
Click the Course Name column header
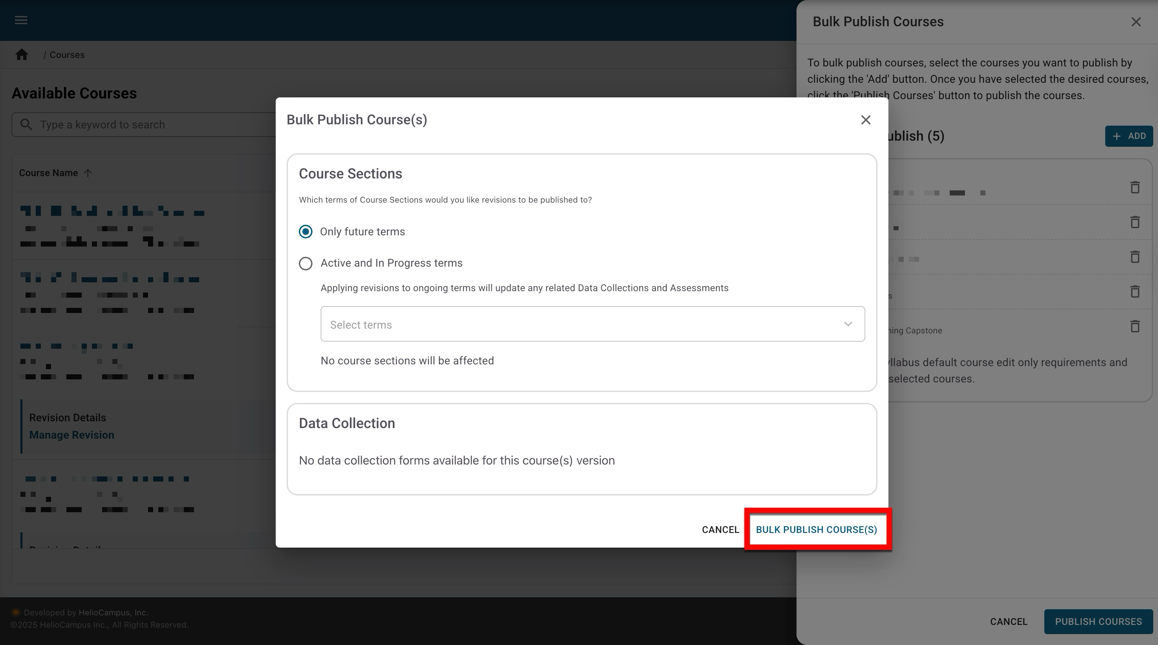(x=49, y=173)
